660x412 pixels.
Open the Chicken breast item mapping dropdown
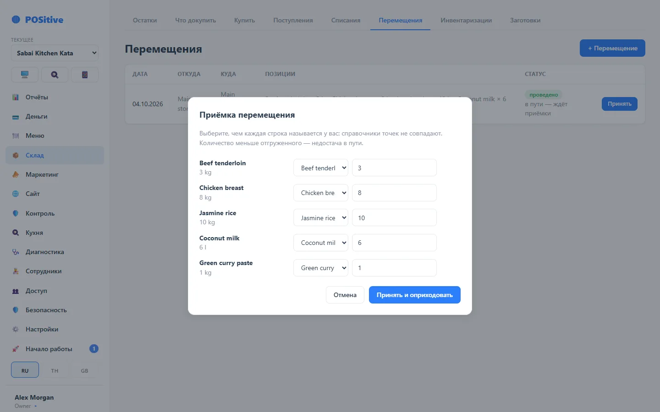pos(321,193)
